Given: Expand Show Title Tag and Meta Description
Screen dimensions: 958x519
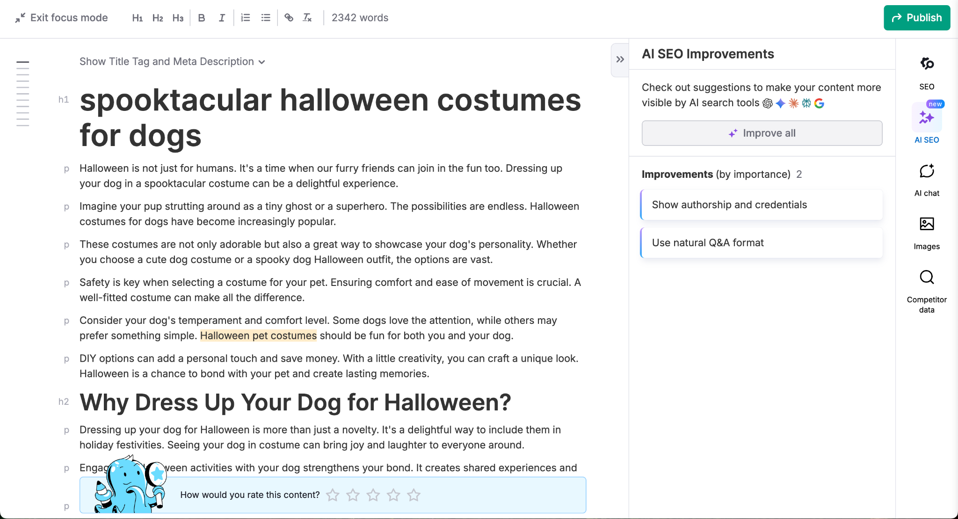Looking at the screenshot, I should (172, 61).
